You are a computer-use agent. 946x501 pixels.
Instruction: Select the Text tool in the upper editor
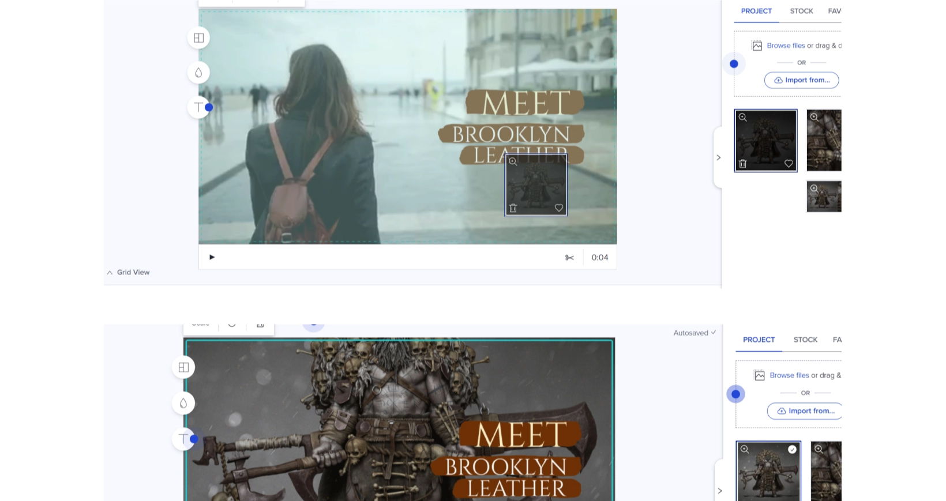click(198, 107)
